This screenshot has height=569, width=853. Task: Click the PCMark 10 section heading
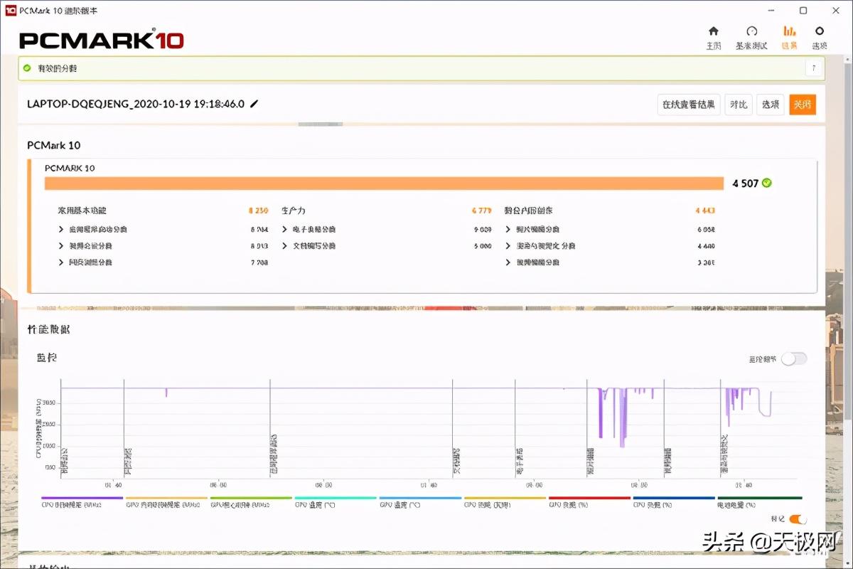(54, 145)
